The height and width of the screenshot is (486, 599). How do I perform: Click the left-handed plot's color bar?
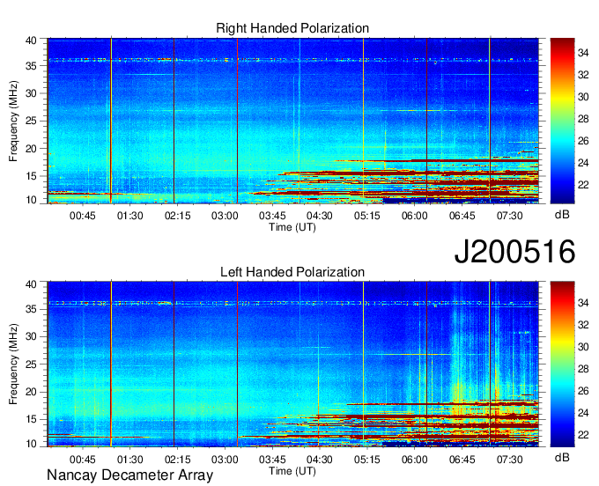(x=562, y=364)
